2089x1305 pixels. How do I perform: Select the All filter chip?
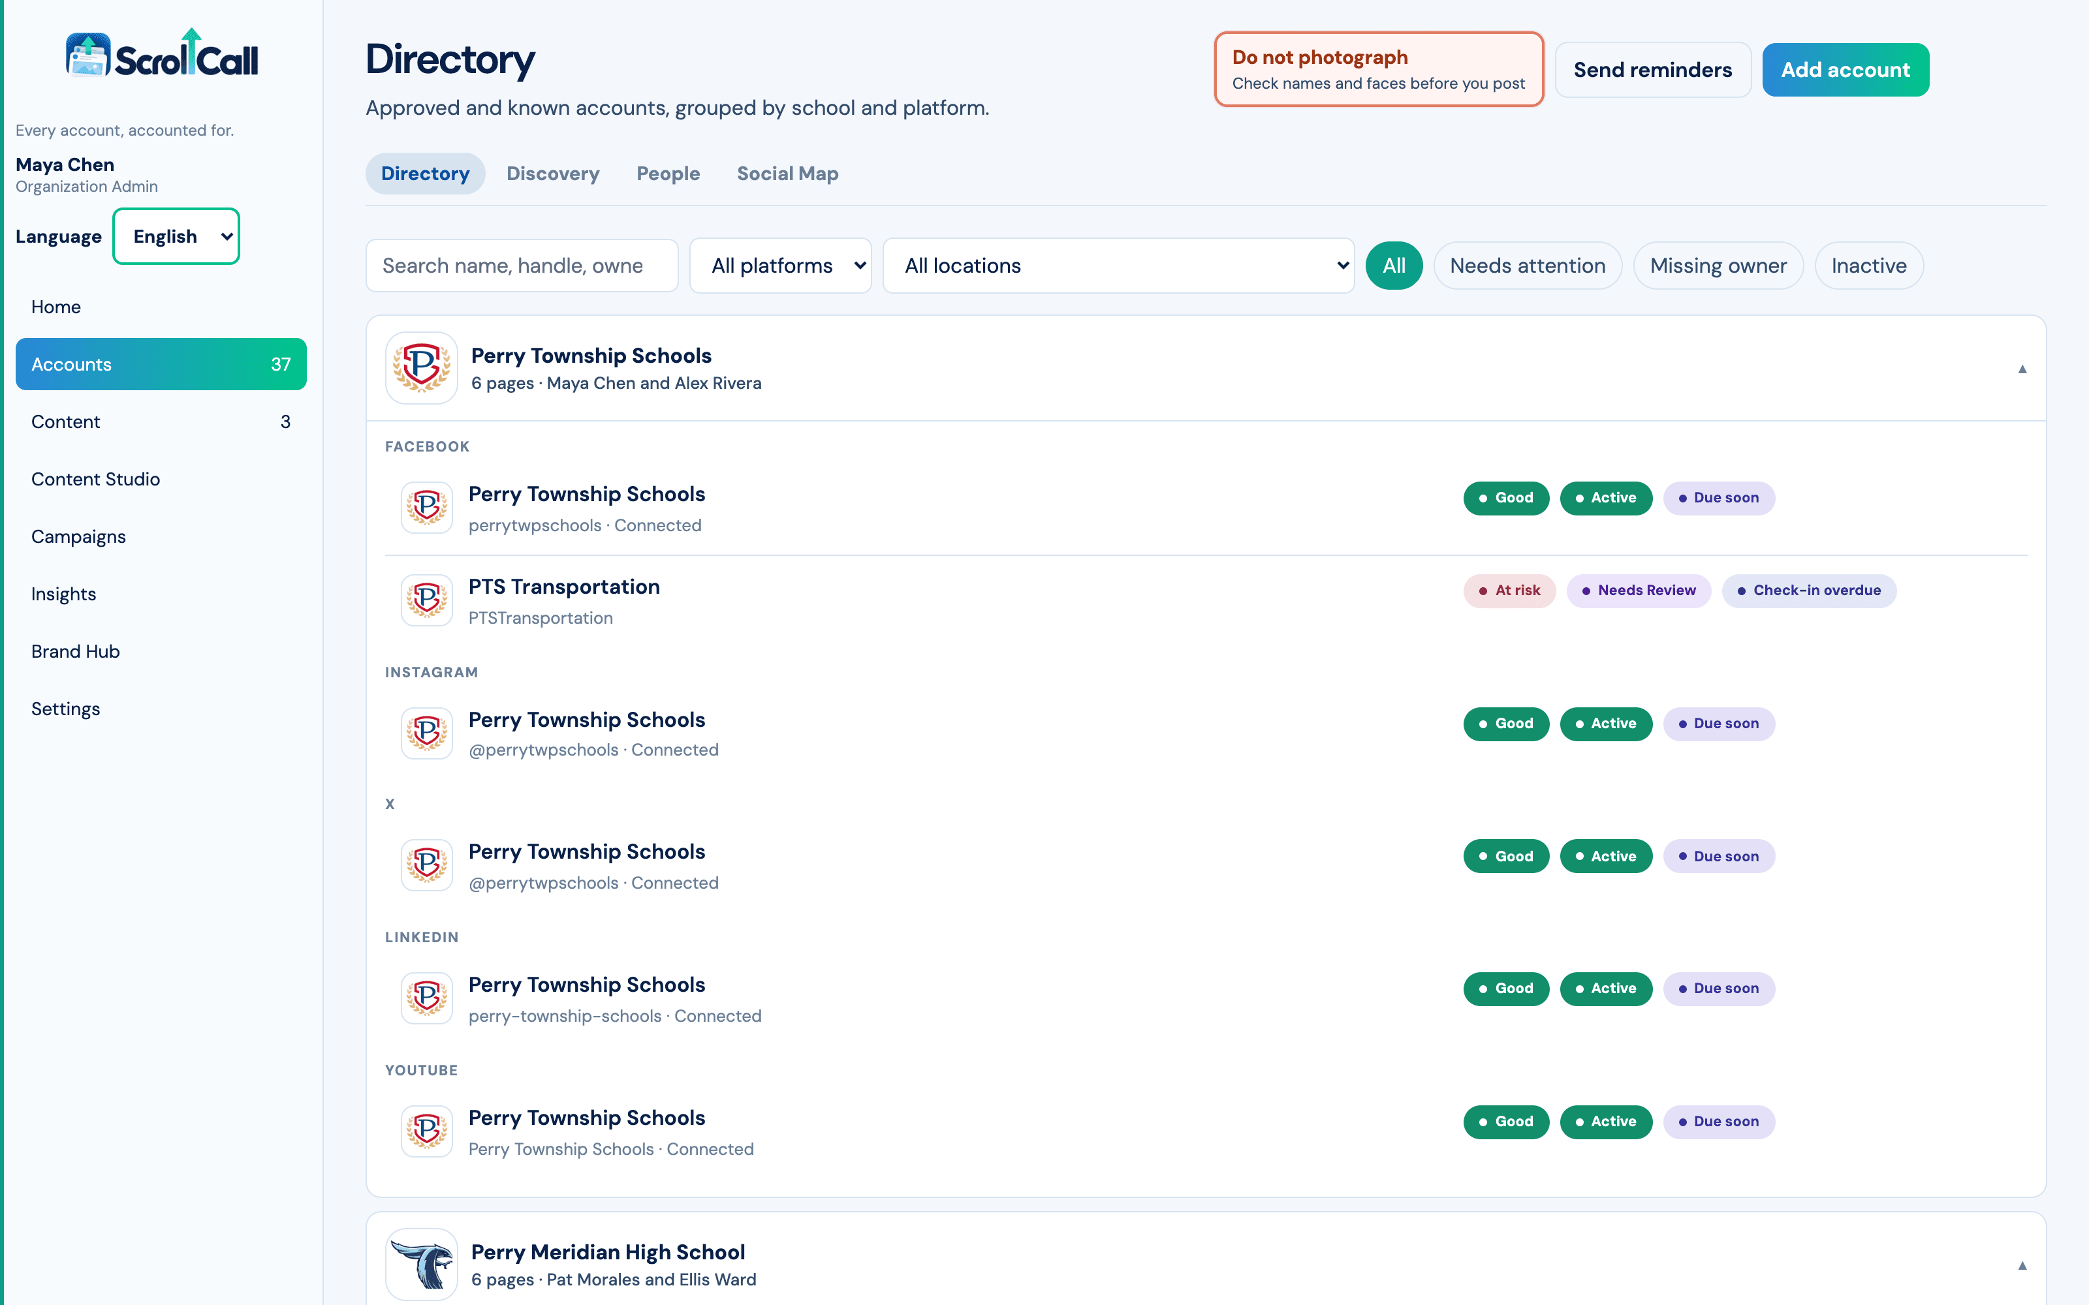tap(1393, 266)
